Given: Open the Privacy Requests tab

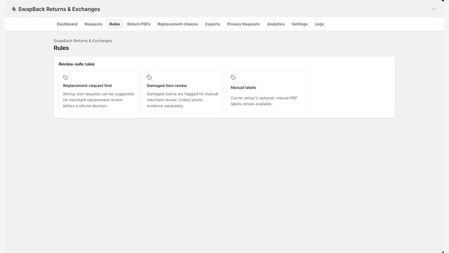Looking at the screenshot, I should (244, 24).
